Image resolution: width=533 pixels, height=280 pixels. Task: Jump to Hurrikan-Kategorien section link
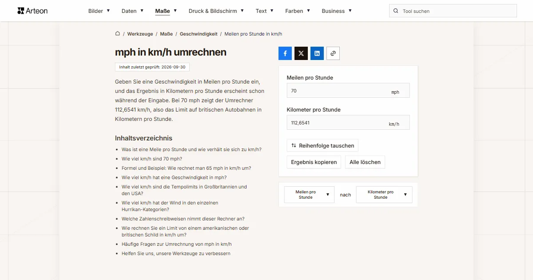point(170,206)
